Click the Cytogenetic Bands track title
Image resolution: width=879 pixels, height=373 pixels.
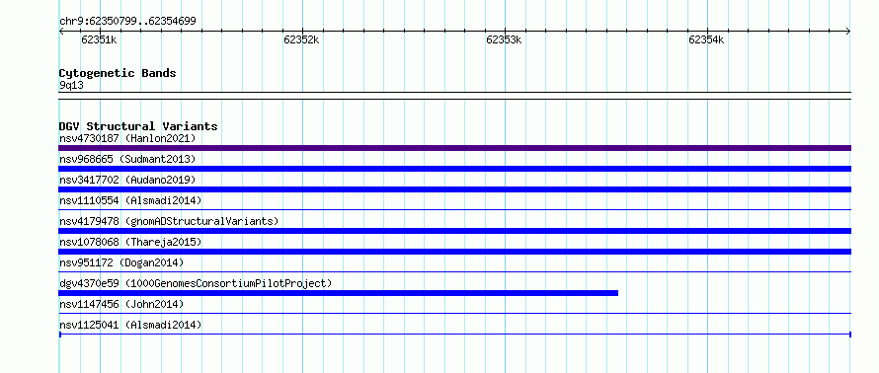tap(118, 73)
